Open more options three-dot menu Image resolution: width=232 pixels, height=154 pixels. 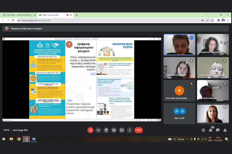coord(130,130)
